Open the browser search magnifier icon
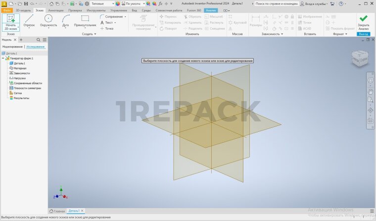Screen dimensions: 376x221 click(x=39, y=40)
